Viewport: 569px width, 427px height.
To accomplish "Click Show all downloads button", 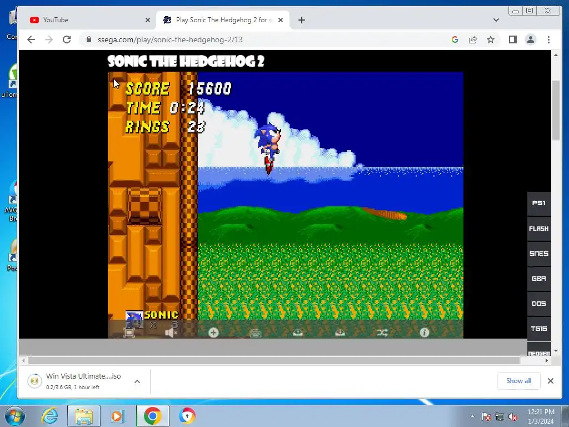I will point(518,380).
